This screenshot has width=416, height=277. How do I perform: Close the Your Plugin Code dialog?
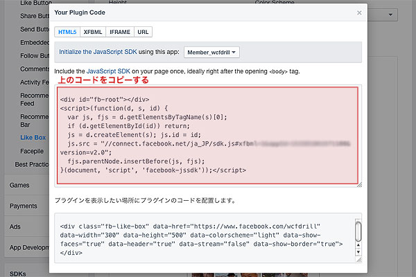[x=359, y=12]
